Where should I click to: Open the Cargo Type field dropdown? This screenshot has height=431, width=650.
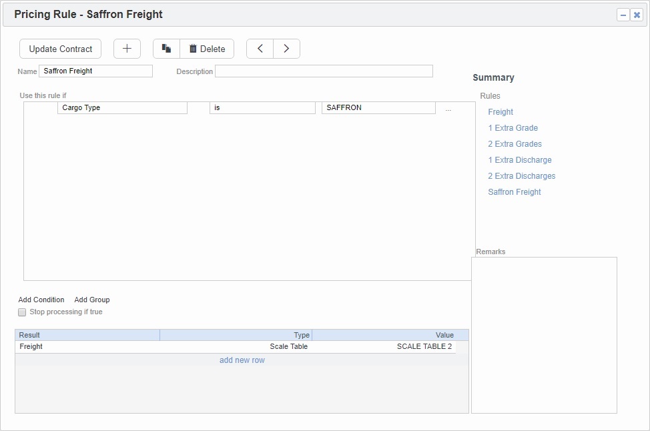[x=122, y=108]
